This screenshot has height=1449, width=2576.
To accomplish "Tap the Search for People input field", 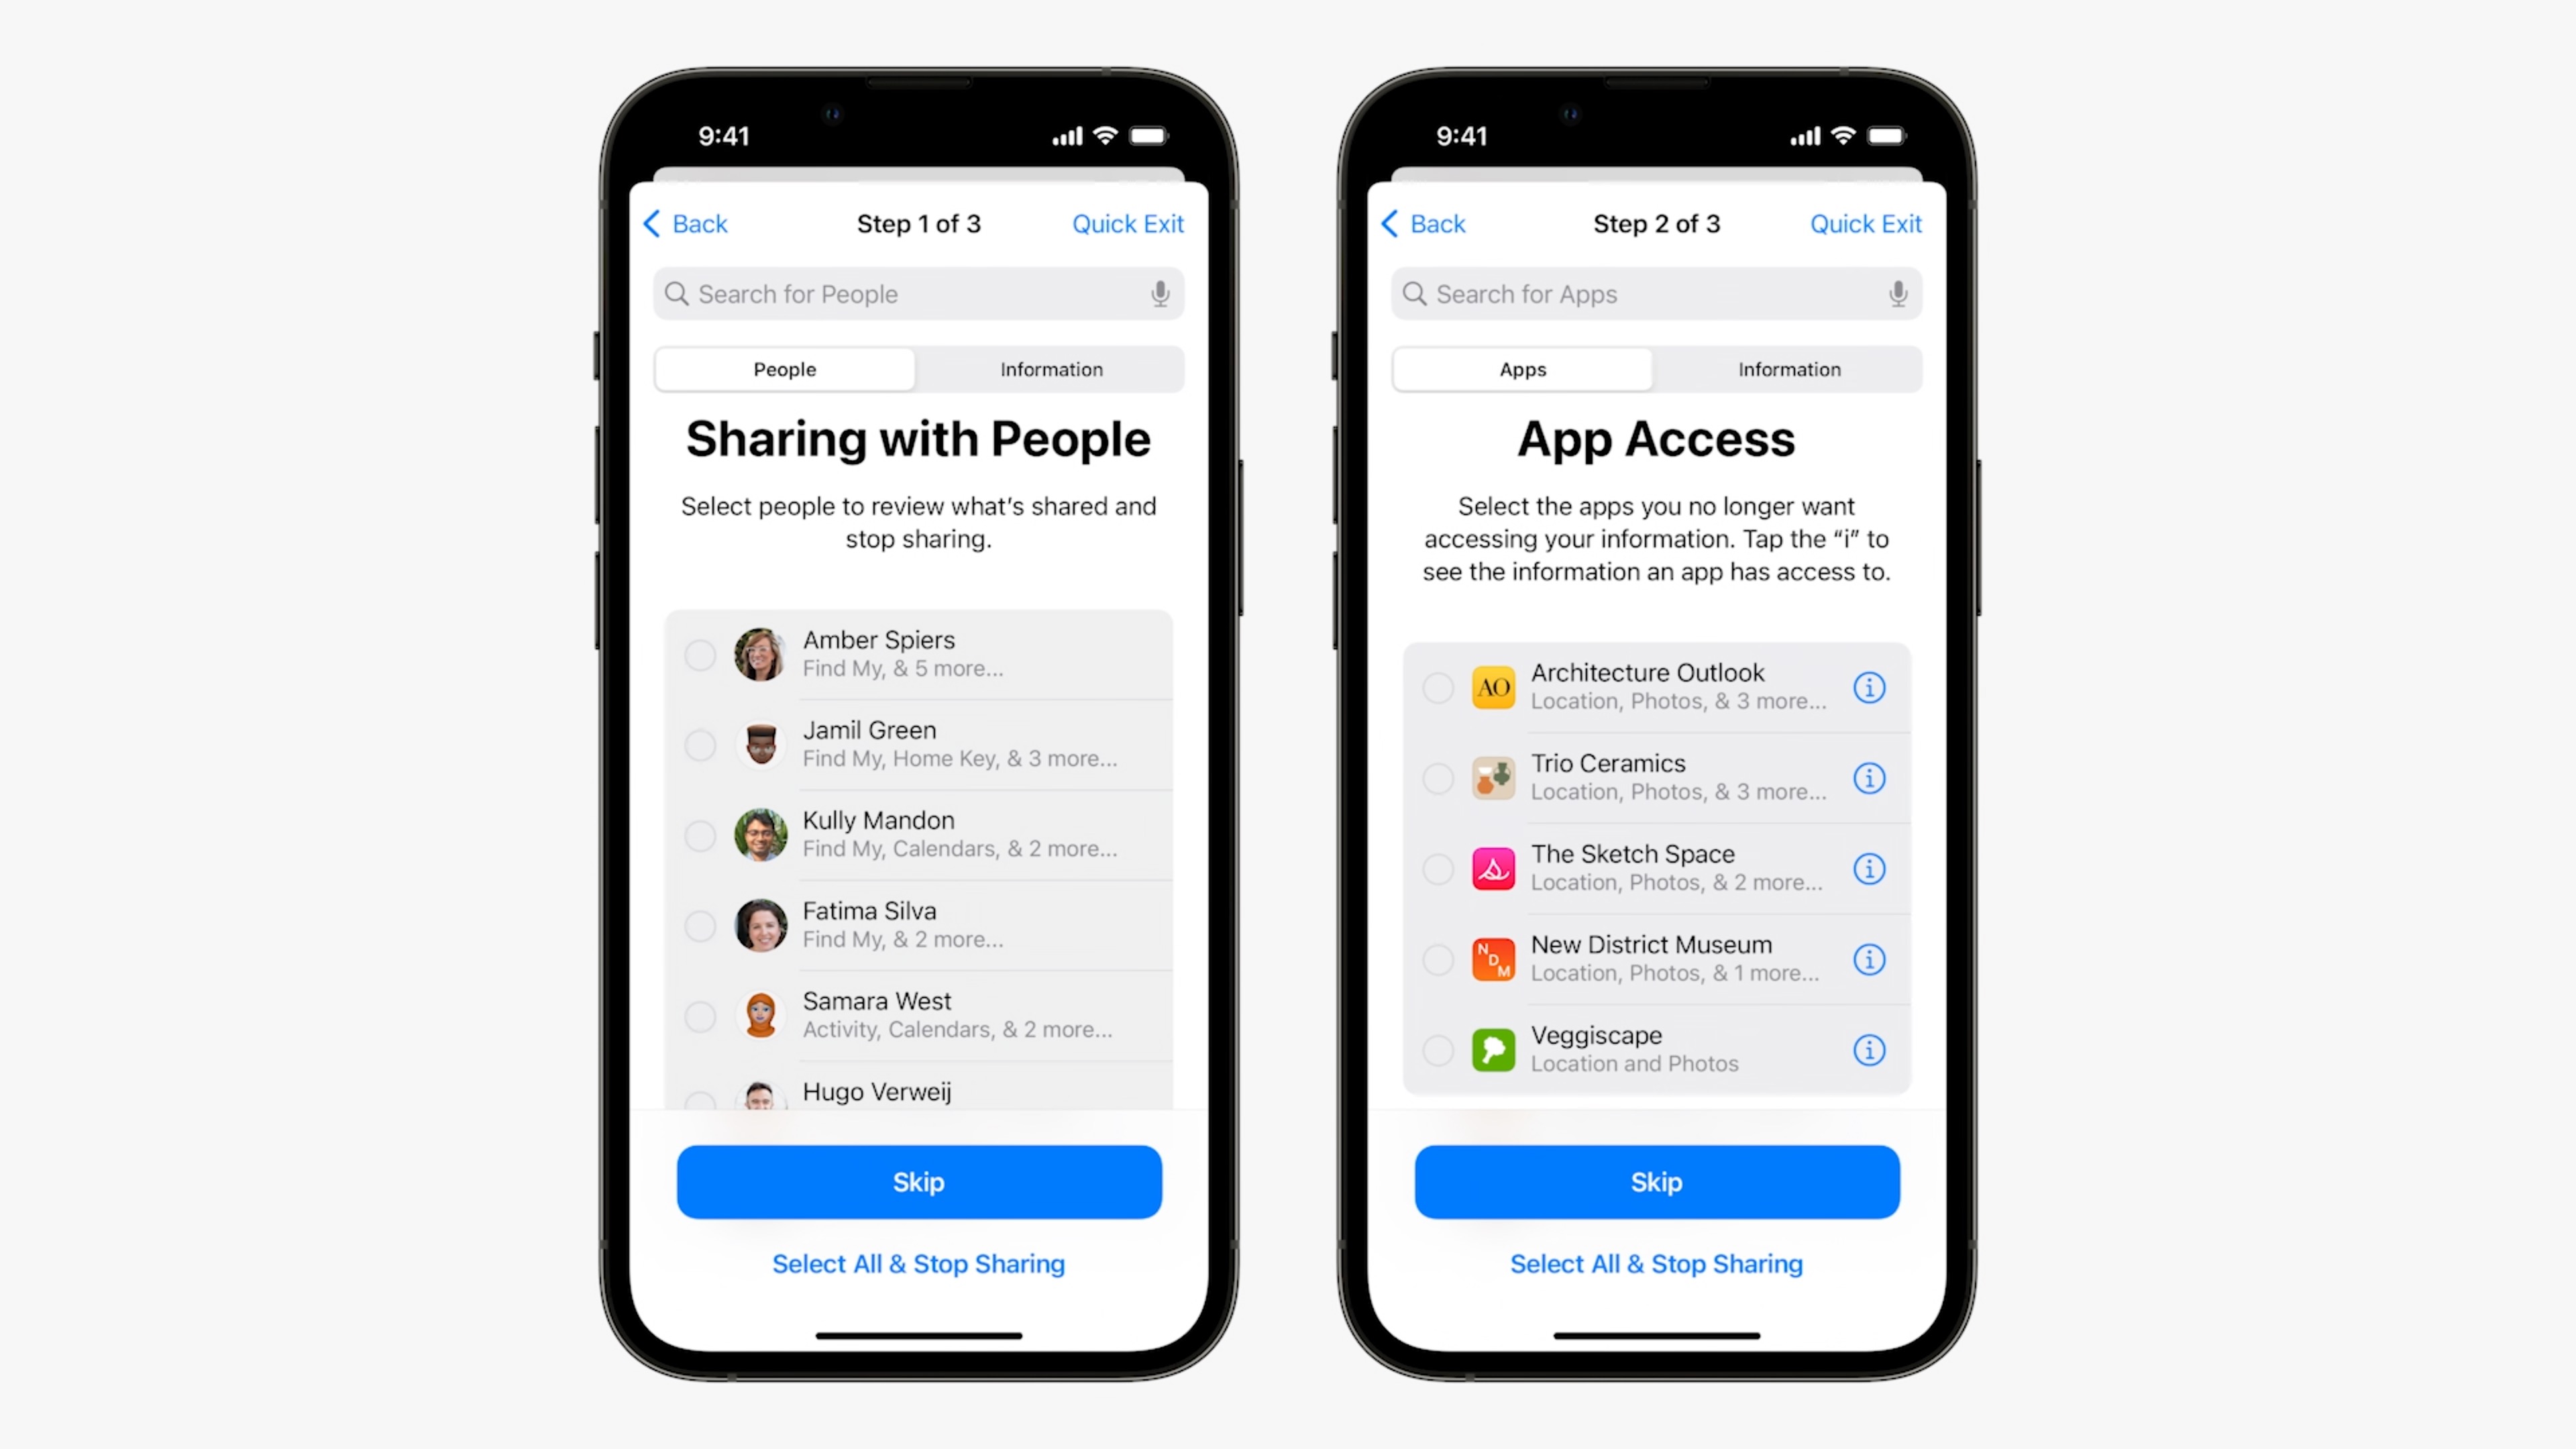I will 918,292.
